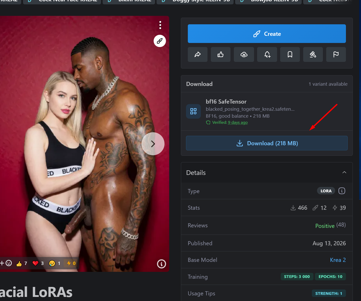Click the 466 downloads stat

point(299,208)
